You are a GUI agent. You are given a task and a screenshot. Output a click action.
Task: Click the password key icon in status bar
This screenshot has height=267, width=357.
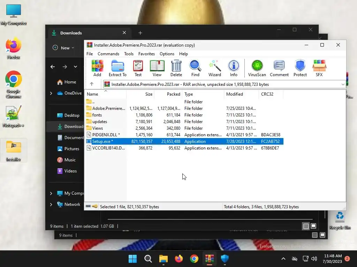95,207
